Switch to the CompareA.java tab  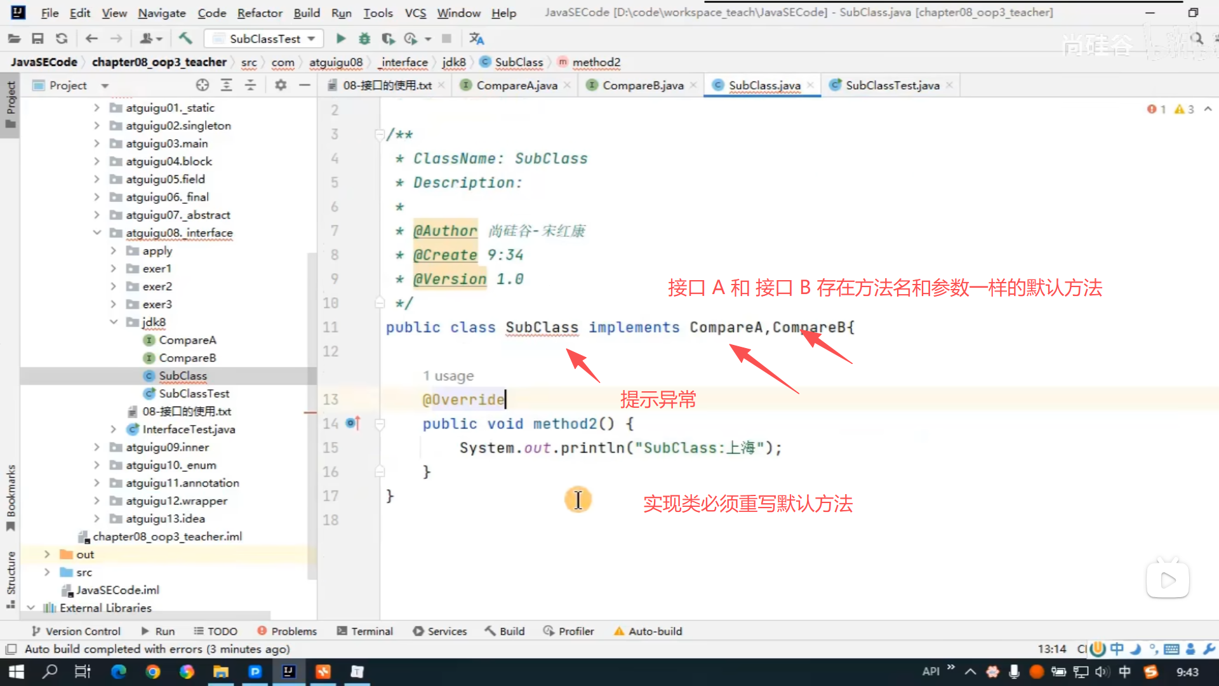click(x=516, y=85)
